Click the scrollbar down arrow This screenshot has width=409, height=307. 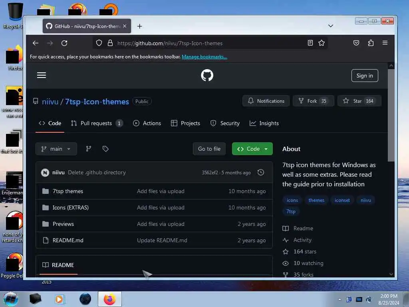tap(391, 274)
